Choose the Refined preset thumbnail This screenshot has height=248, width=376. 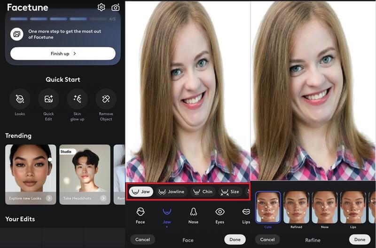(297, 207)
